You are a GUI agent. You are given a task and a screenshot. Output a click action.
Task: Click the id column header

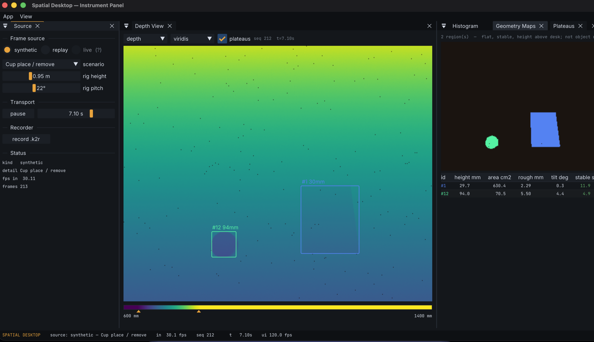(x=443, y=177)
